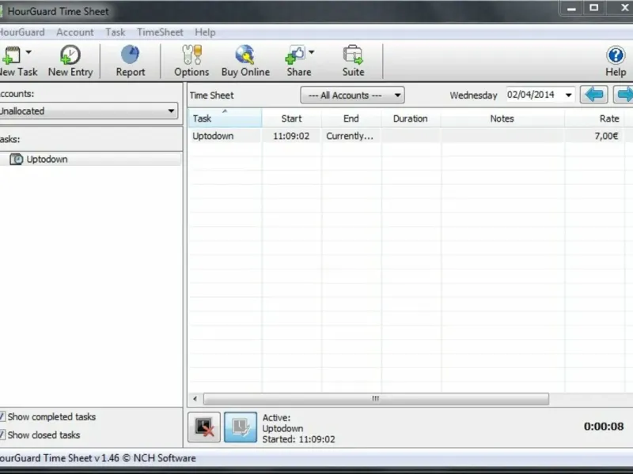
Task: Expand the Share dropdown arrow
Action: (311, 52)
